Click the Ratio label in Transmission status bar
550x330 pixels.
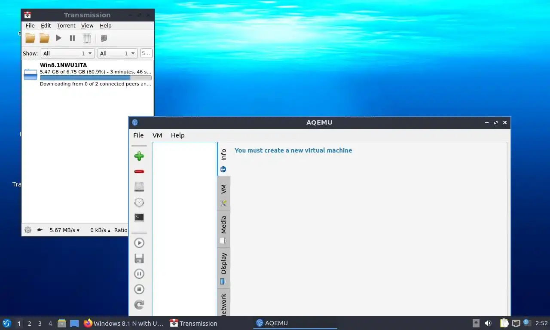(x=121, y=230)
